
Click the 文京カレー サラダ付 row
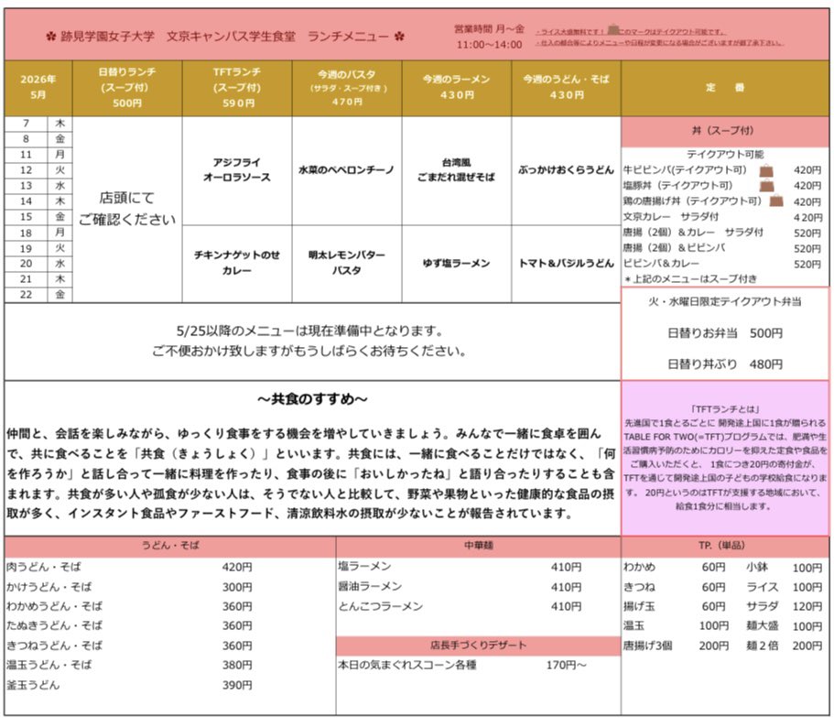(723, 217)
